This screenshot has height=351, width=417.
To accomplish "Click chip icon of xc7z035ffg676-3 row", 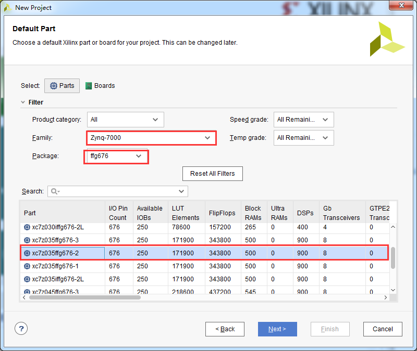I will click(27, 240).
